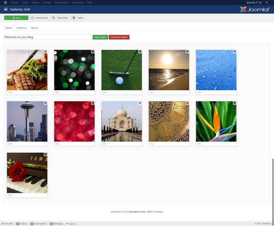Click the Title field under the sunset beach image

click(x=169, y=92)
